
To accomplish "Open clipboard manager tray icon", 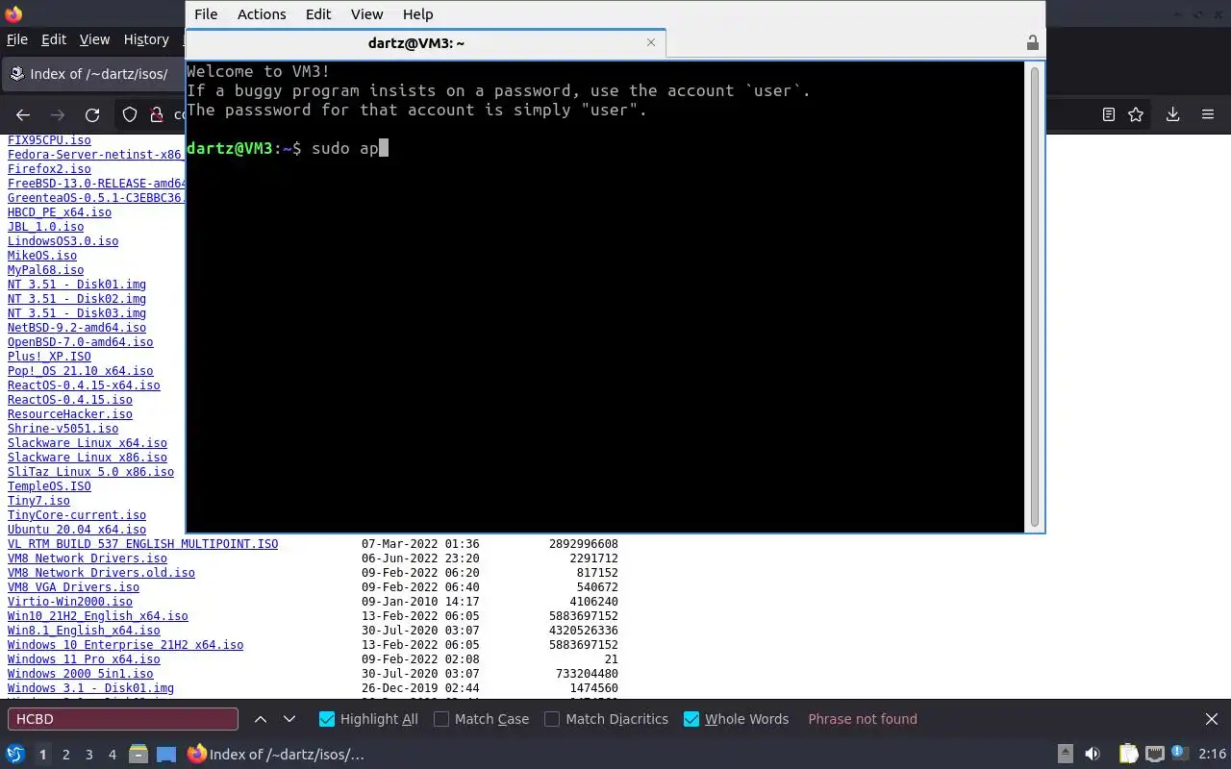I will click(1128, 754).
